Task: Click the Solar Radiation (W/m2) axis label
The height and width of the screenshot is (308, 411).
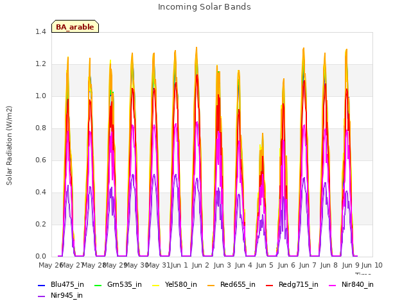Action: click(x=9, y=146)
